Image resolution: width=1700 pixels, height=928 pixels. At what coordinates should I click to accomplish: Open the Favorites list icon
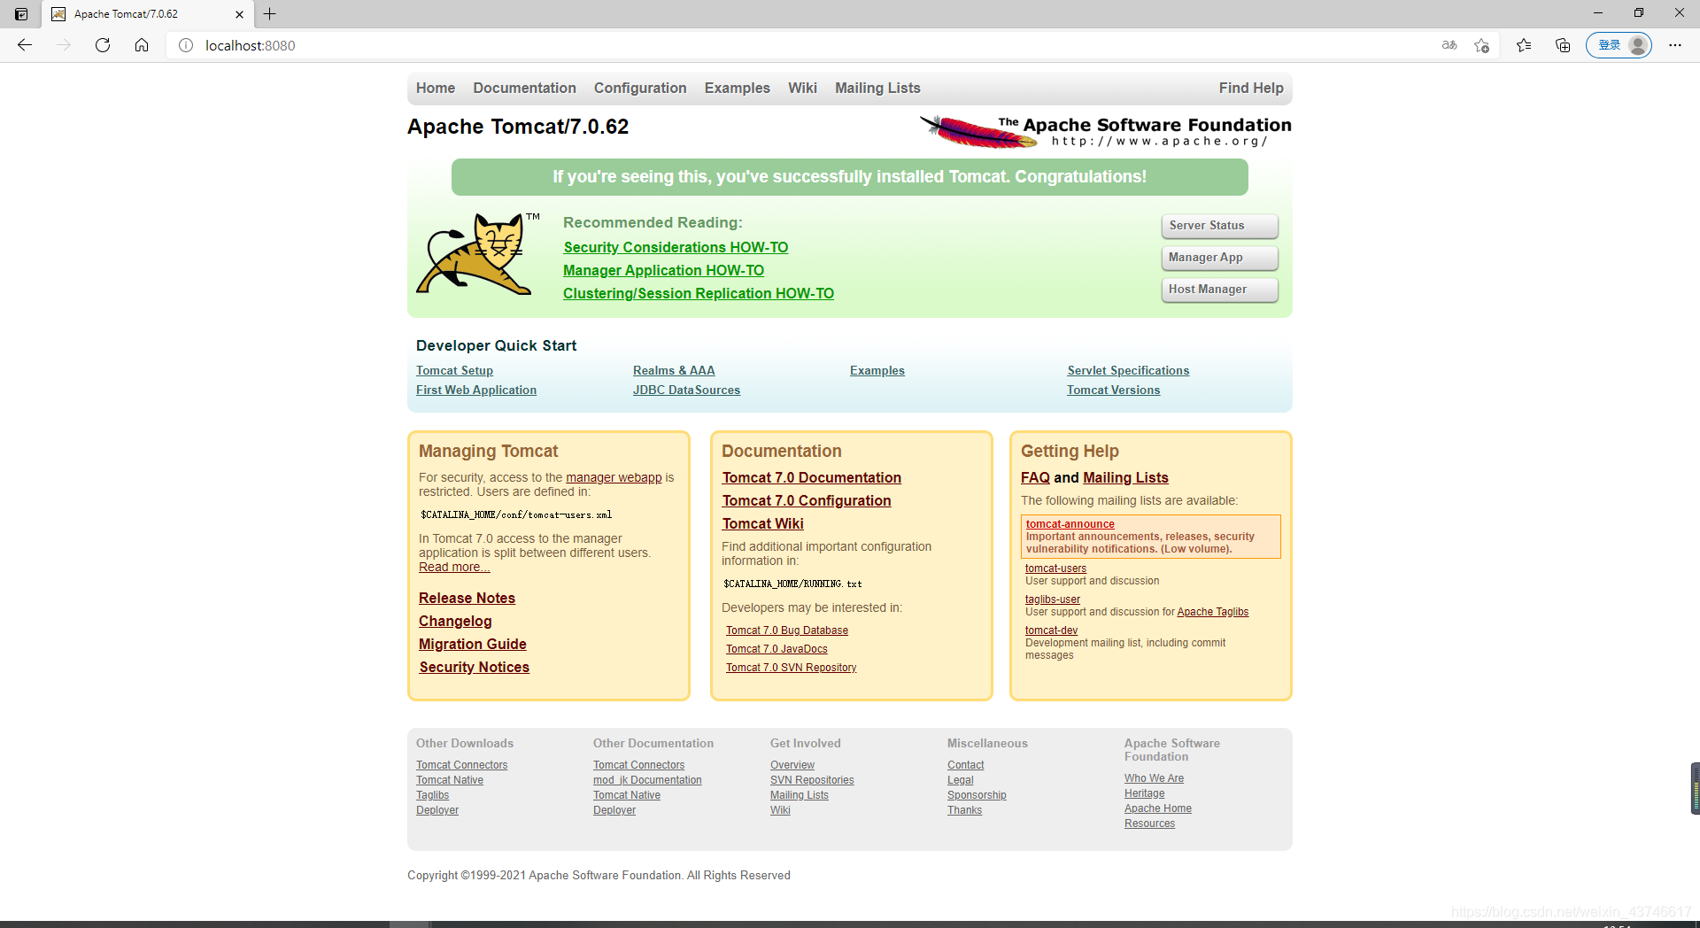coord(1524,45)
